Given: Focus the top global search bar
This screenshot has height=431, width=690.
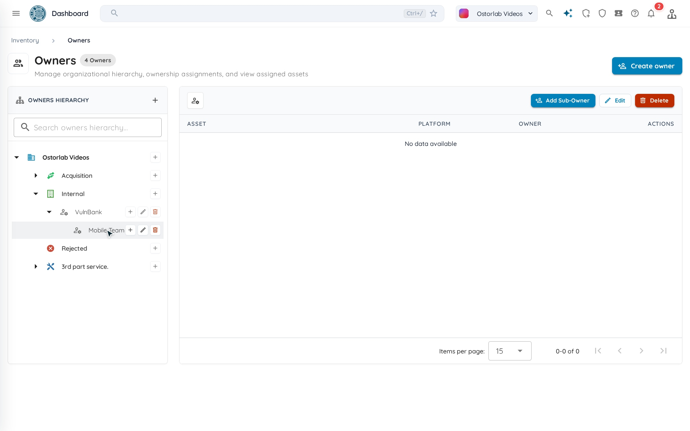Looking at the screenshot, I should click(272, 13).
